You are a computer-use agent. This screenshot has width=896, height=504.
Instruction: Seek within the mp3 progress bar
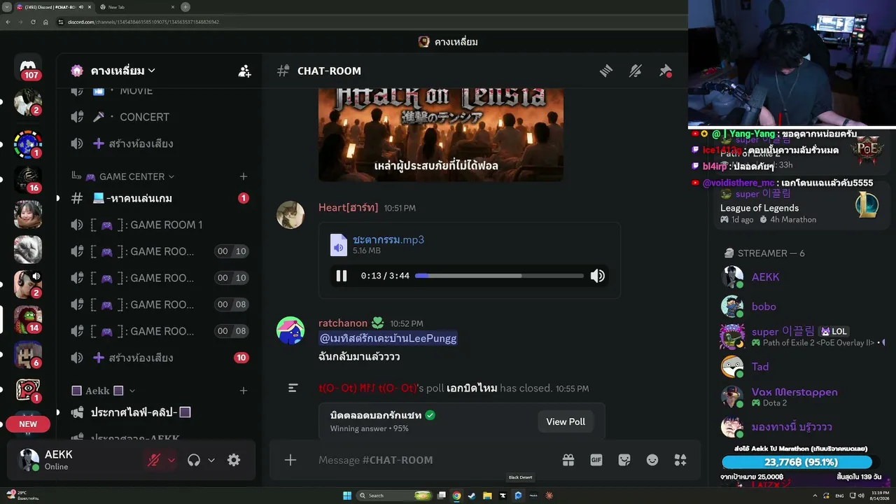point(499,276)
